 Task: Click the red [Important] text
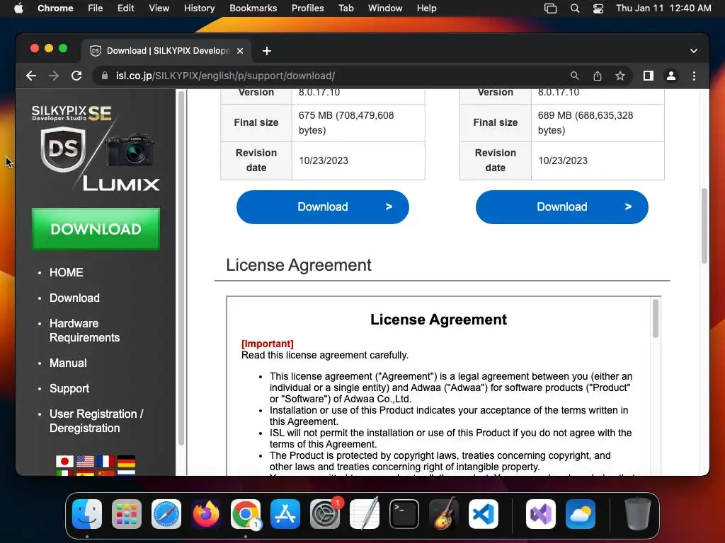[x=267, y=344]
